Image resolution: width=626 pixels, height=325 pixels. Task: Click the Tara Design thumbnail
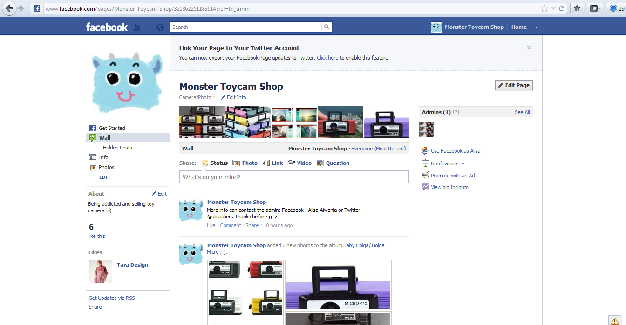[101, 271]
